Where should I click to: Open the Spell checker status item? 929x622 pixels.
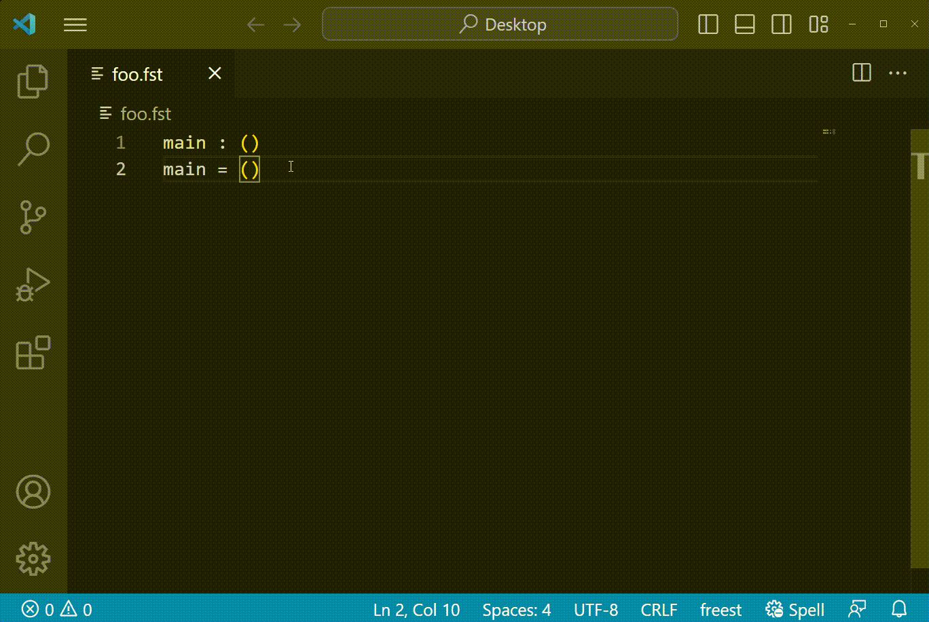tap(795, 609)
